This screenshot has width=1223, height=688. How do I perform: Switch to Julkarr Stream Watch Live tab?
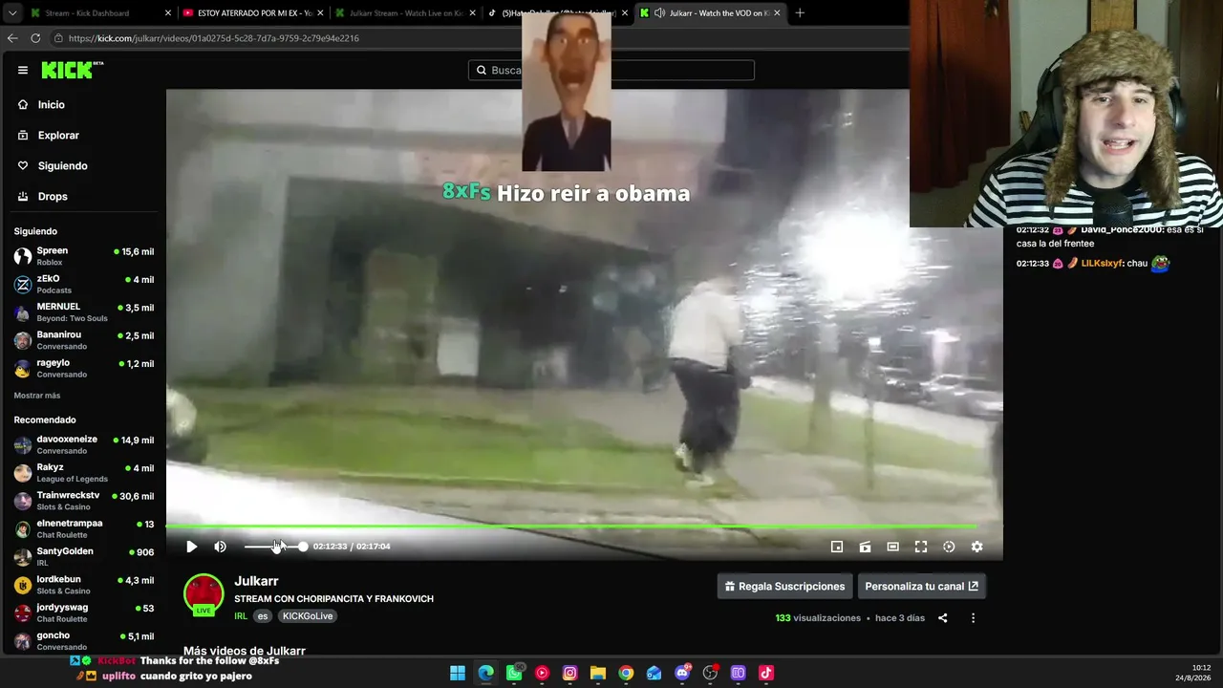[406, 13]
